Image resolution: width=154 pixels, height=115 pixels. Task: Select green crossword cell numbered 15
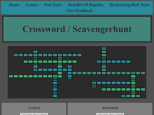click(x=55, y=76)
